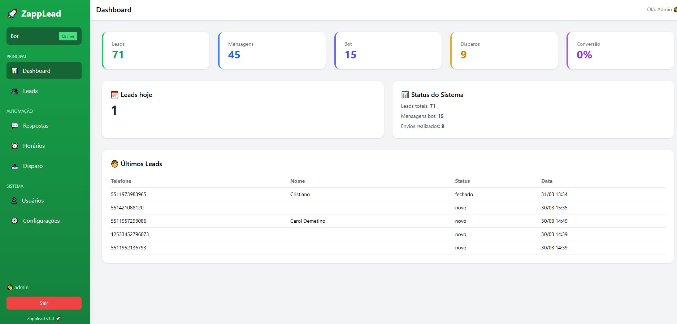Open the Respostas automation page
677x324 pixels.
click(x=35, y=126)
